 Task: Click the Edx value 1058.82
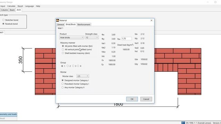click(144, 59)
